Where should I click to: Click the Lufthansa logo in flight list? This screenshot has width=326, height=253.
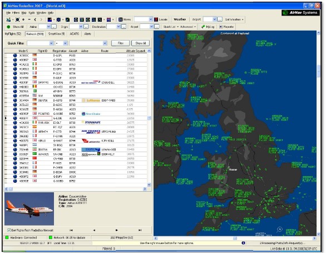[x=91, y=100]
